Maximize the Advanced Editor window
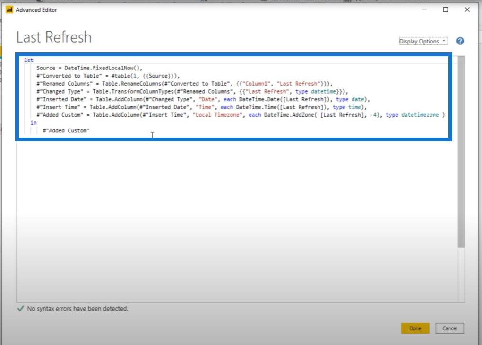 coord(445,9)
